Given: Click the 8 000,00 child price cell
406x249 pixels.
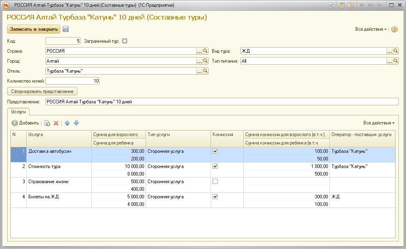Looking at the screenshot, I should tap(118, 174).
